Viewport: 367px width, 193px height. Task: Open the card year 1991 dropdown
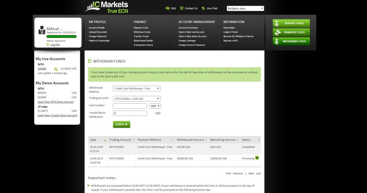click(x=155, y=106)
